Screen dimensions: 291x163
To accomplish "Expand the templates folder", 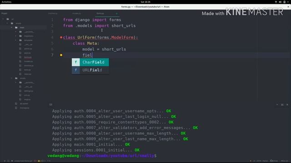I will click(16, 40).
